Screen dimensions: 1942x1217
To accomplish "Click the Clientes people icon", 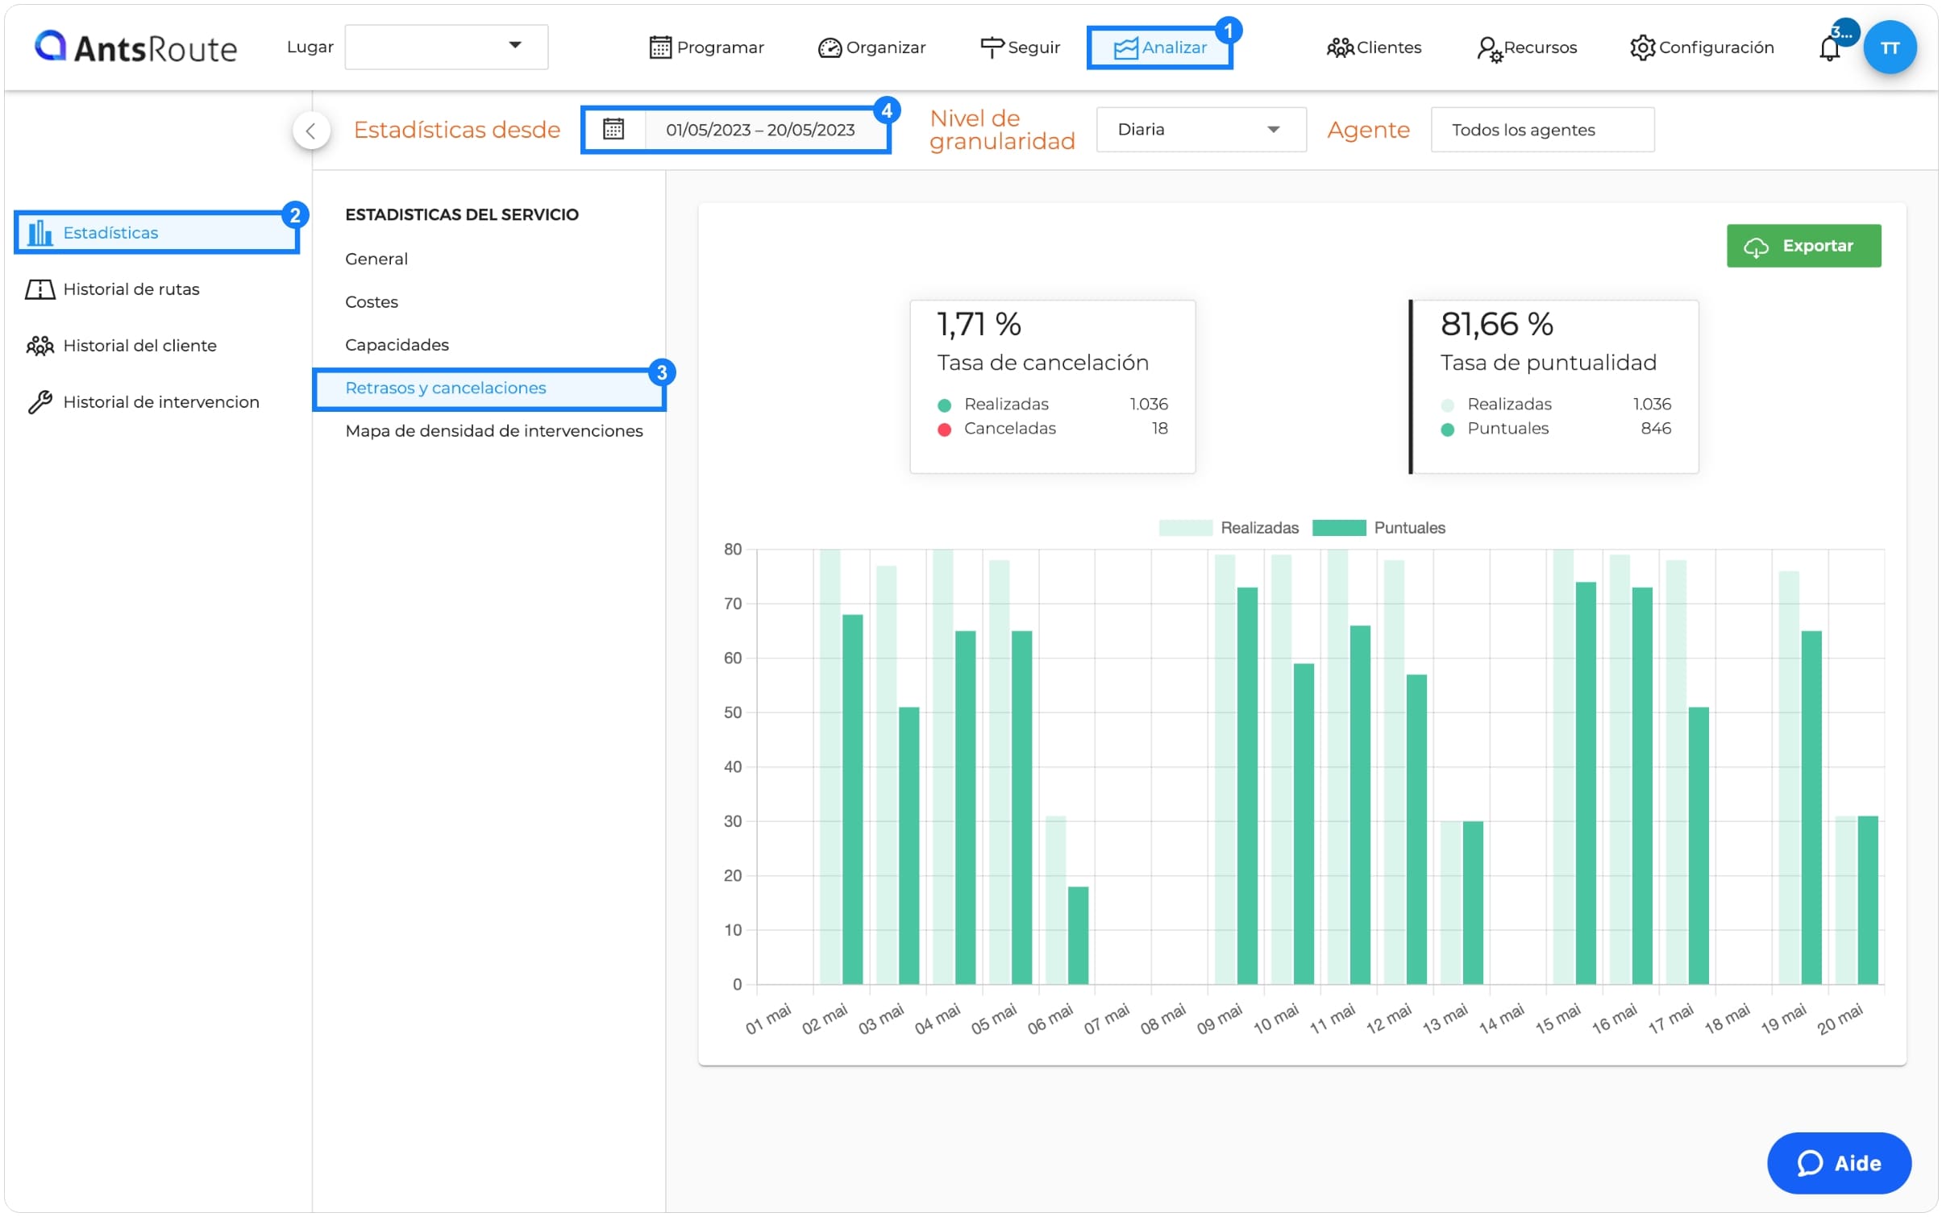I will coord(1339,48).
